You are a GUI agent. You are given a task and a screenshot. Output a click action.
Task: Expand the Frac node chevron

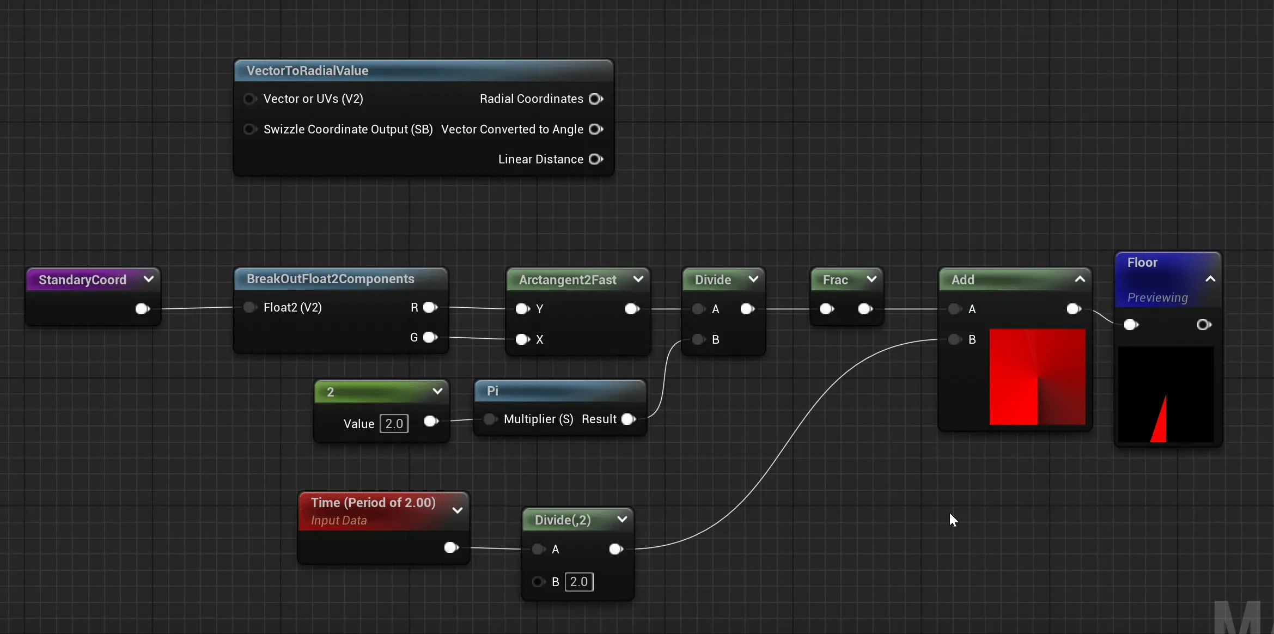tap(871, 279)
